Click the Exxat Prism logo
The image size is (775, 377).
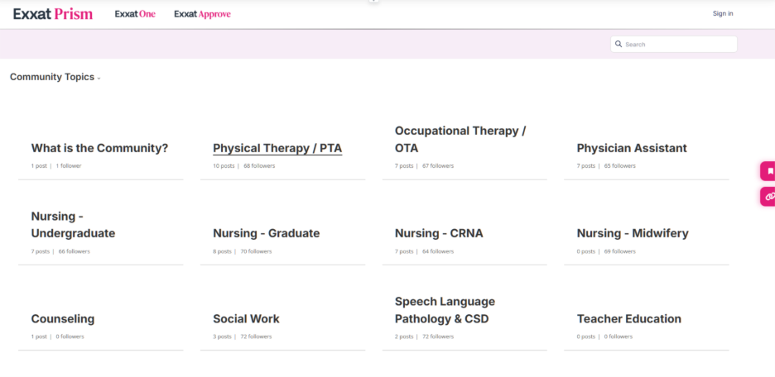tap(53, 14)
